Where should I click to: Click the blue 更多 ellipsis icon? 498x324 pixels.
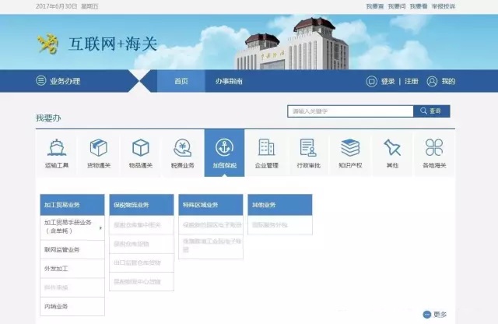click(427, 315)
